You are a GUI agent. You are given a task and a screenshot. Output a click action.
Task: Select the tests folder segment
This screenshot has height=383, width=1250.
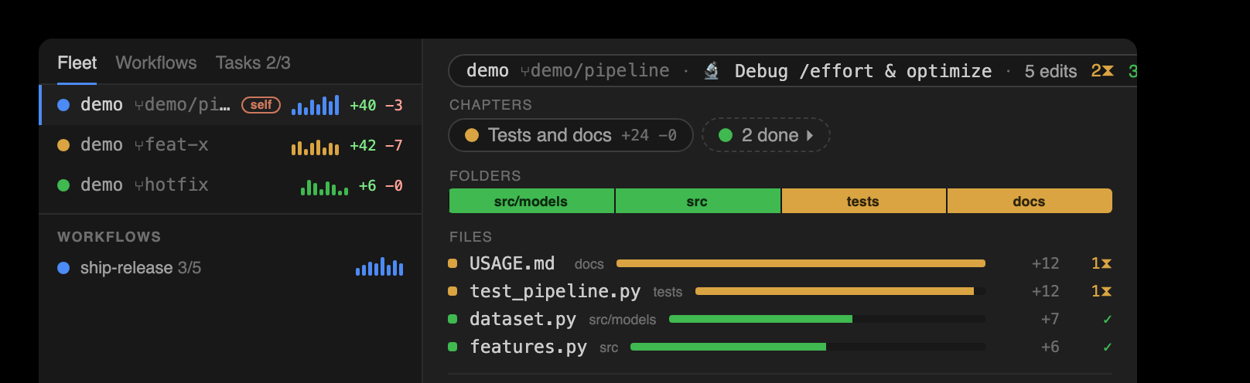click(x=863, y=201)
